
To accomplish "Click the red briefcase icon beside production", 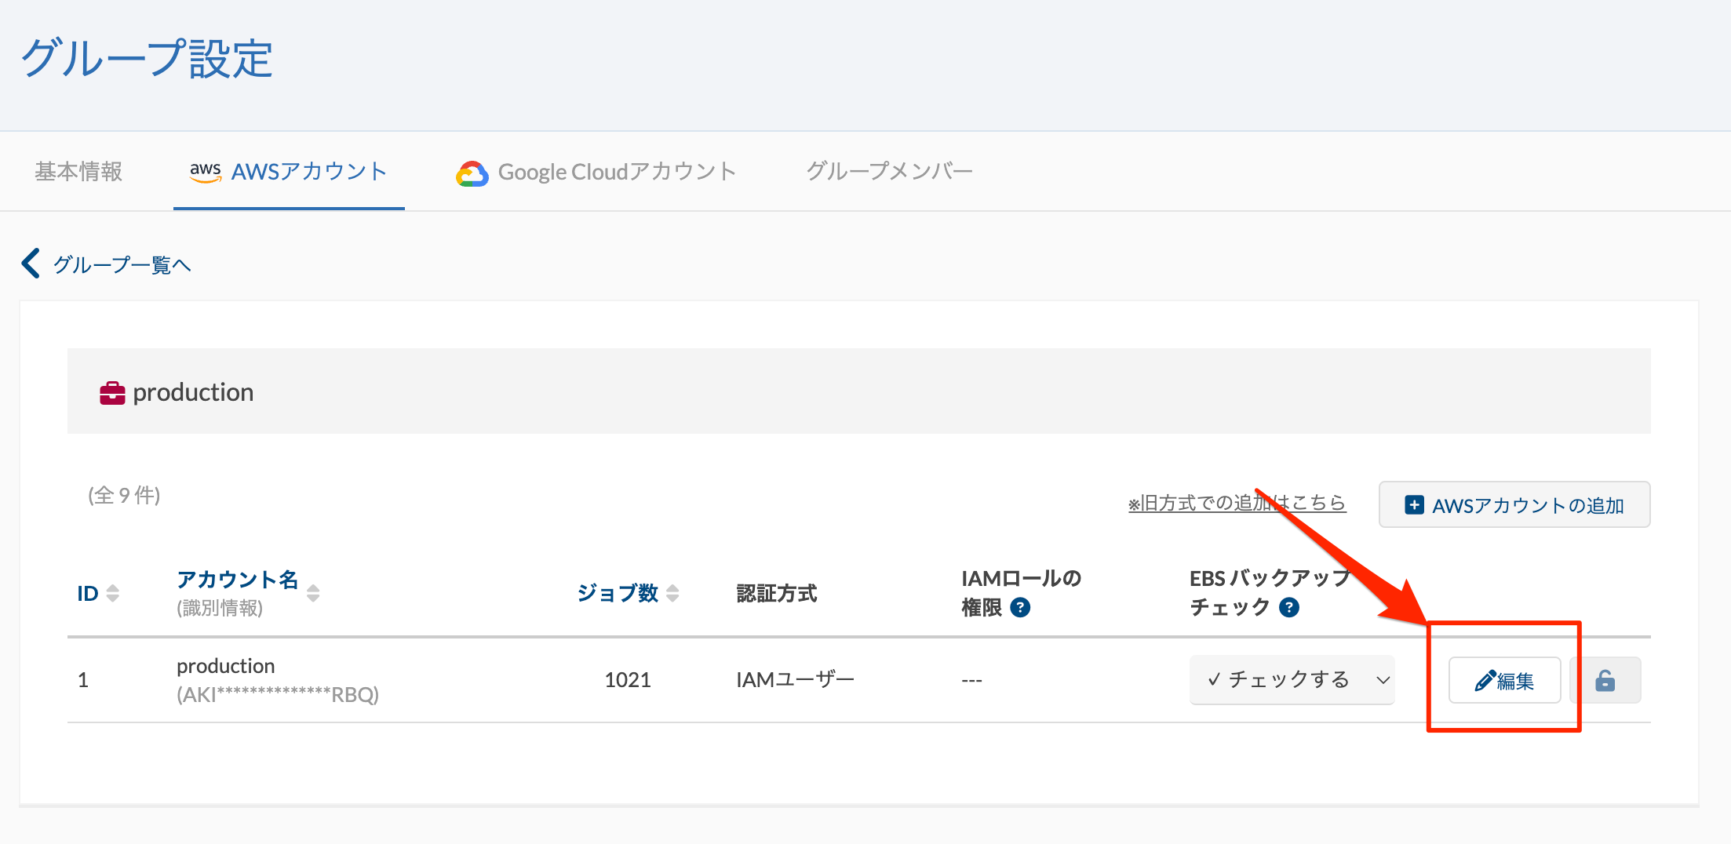I will click(112, 393).
